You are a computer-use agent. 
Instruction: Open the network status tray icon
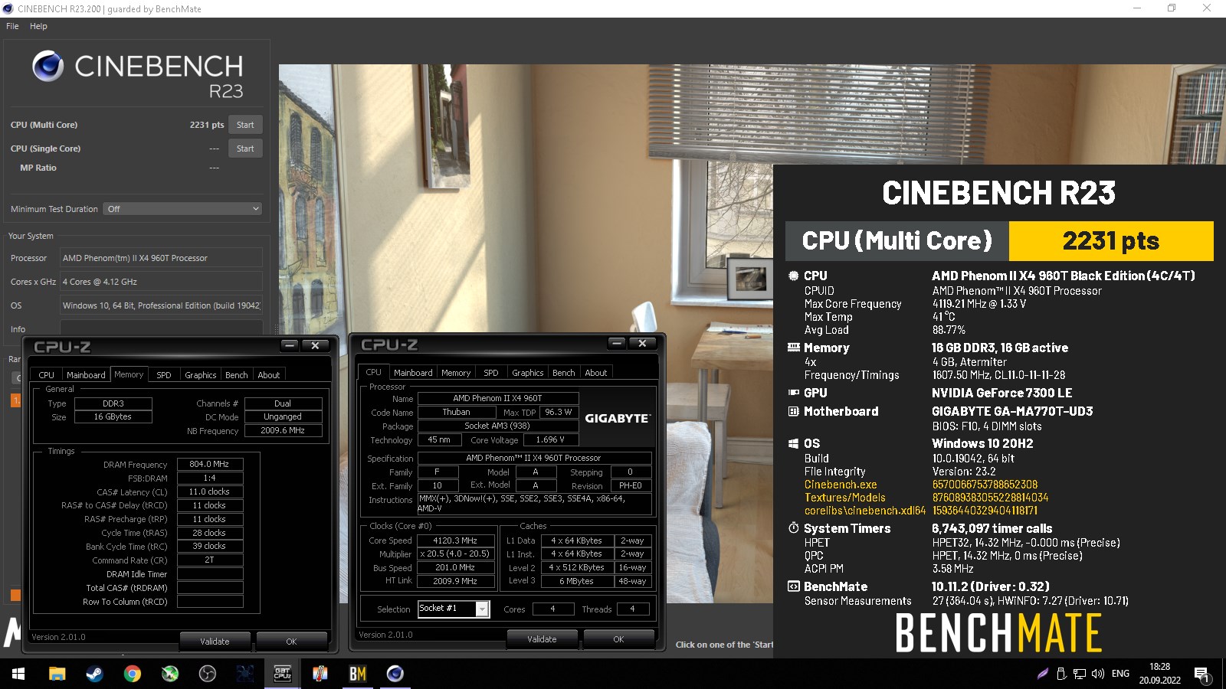(x=1080, y=674)
